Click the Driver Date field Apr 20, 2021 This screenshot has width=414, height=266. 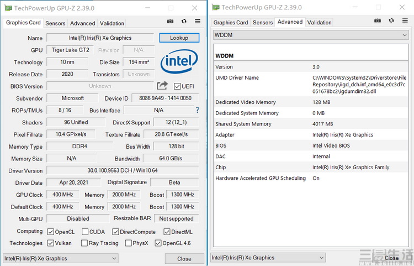click(73, 182)
